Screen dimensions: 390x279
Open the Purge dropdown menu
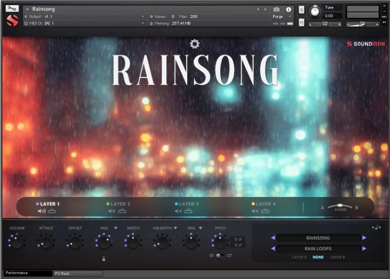(282, 17)
